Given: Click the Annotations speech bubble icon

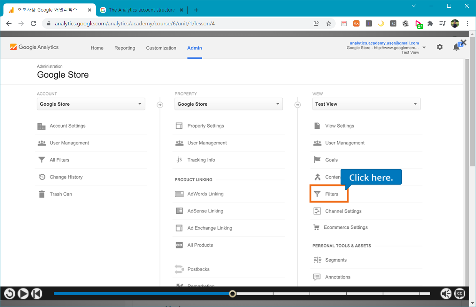Looking at the screenshot, I should pos(317,277).
